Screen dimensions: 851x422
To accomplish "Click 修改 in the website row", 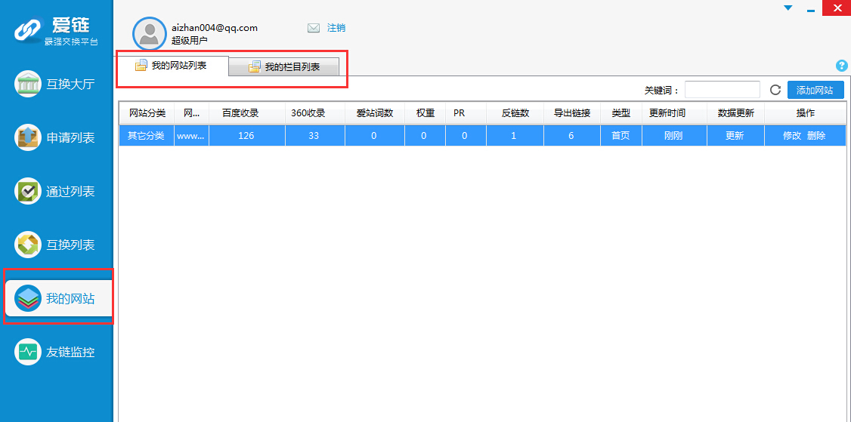I will pyautogui.click(x=792, y=136).
